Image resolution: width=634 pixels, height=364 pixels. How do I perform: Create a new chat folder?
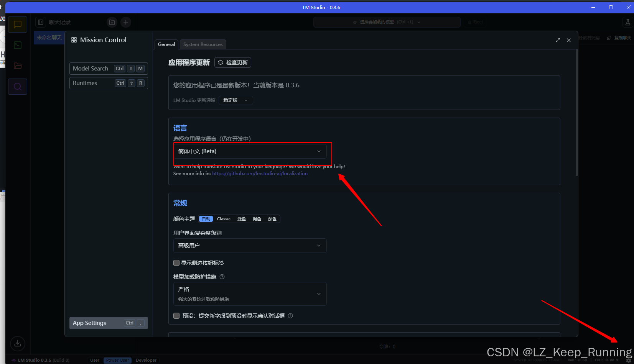112,22
